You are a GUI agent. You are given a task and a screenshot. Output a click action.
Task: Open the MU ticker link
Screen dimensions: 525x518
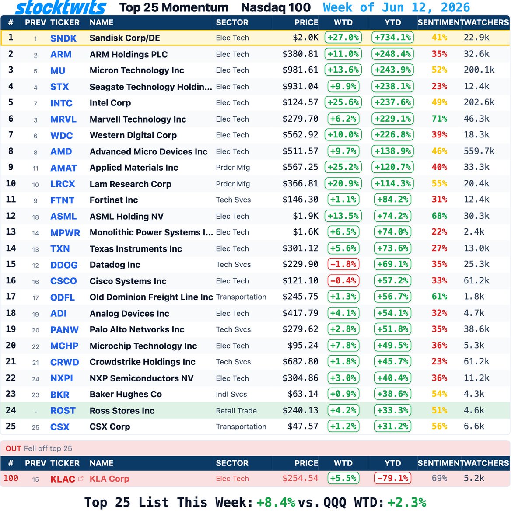(58, 71)
